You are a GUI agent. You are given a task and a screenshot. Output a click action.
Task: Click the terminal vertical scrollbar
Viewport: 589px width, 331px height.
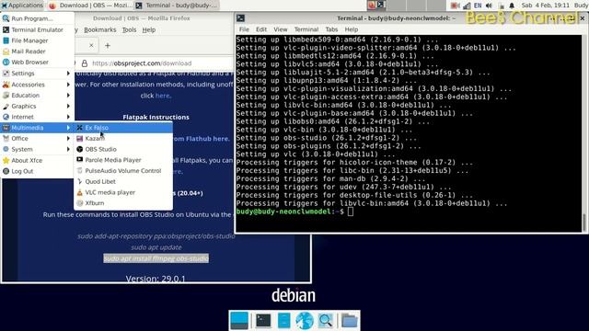583,223
